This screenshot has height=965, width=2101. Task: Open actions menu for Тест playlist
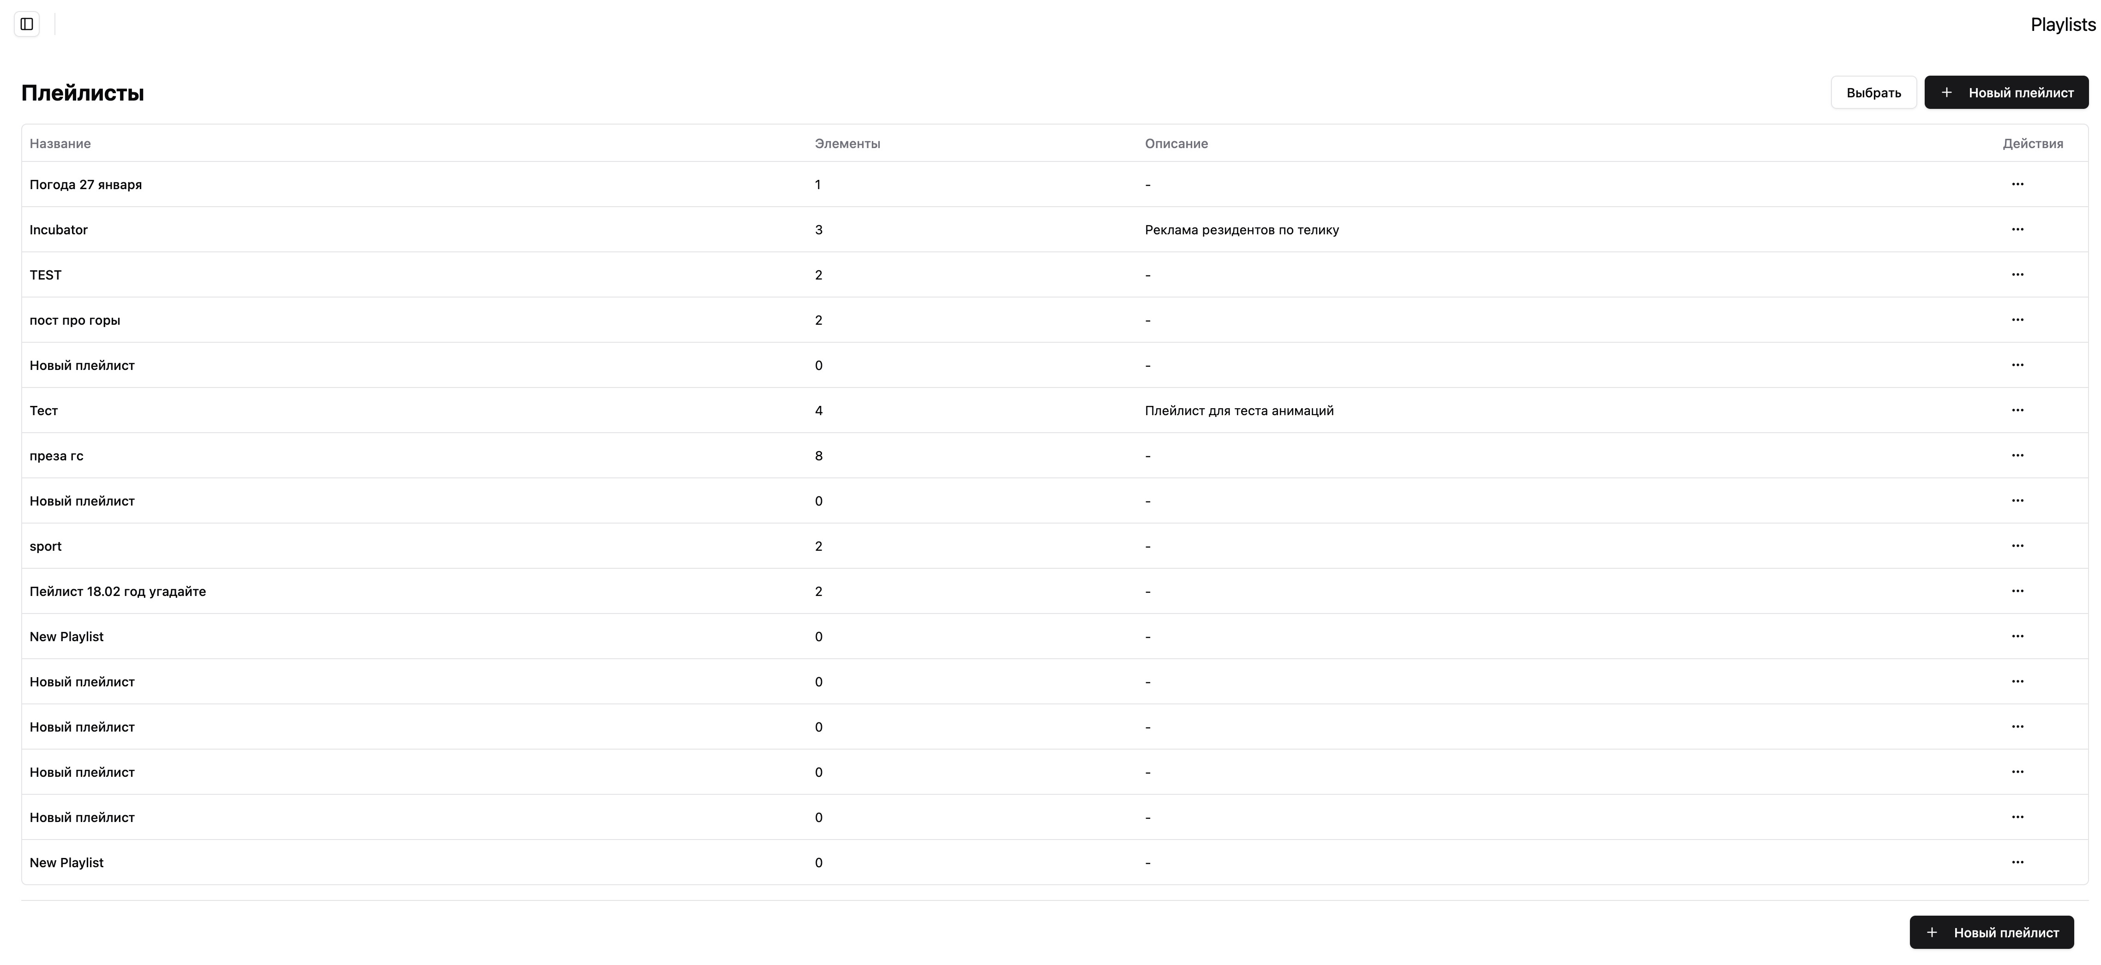(x=2017, y=410)
